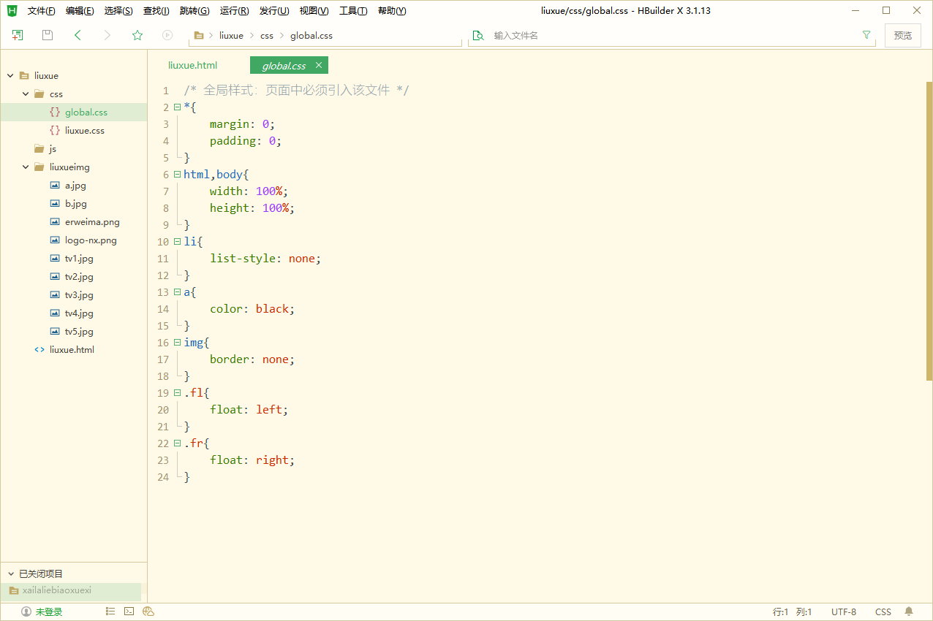This screenshot has width=933, height=621.
Task: Fold the img rule at line 16
Action: [x=177, y=343]
